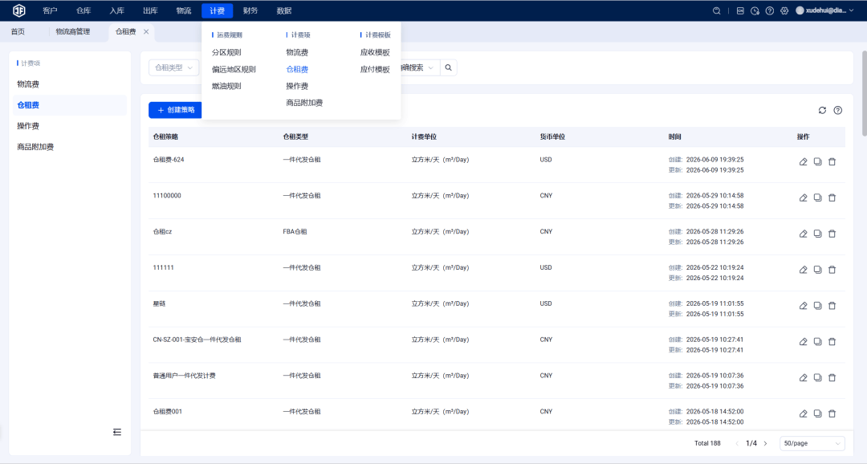The width and height of the screenshot is (867, 464).
Task: Choose 仓租费 in the 计费 dropdown panel
Action: (x=297, y=69)
